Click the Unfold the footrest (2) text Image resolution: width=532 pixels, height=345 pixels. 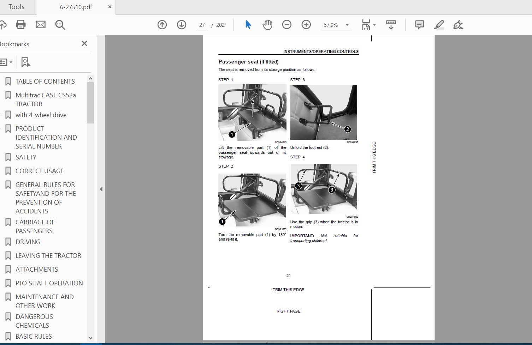309,147
